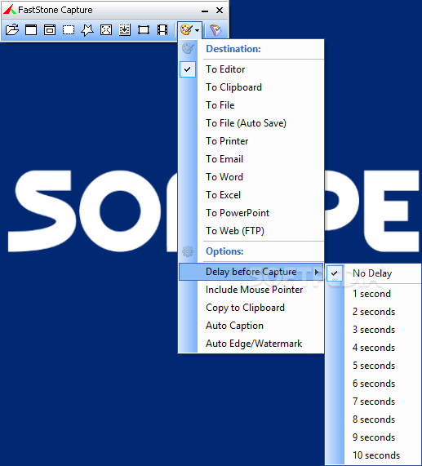Open the Settings icon at toolbar end
This screenshot has width=422, height=466.
215,30
